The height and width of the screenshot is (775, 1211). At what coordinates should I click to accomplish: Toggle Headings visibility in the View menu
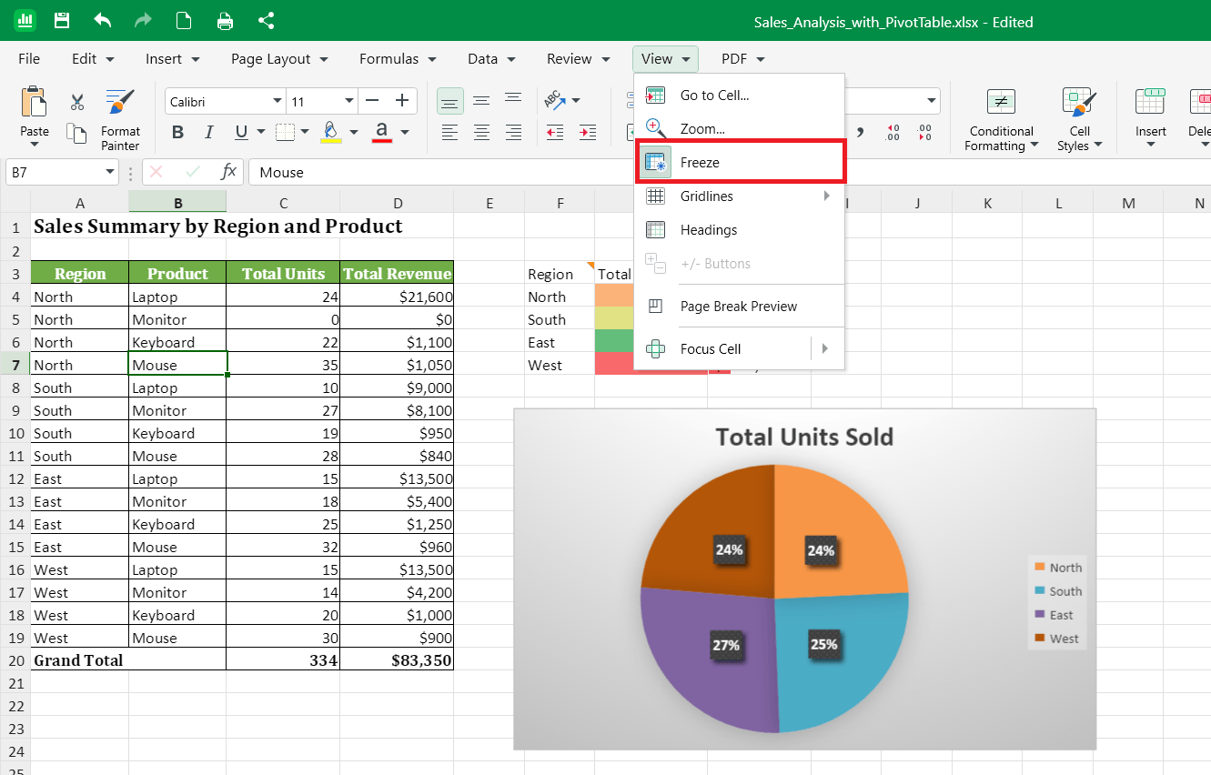tap(740, 230)
